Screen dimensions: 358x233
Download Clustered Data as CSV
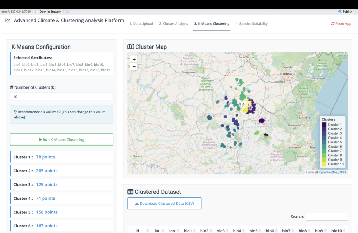pyautogui.click(x=164, y=203)
